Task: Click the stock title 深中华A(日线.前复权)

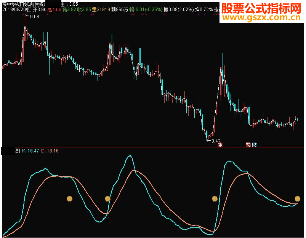Action: [24, 4]
